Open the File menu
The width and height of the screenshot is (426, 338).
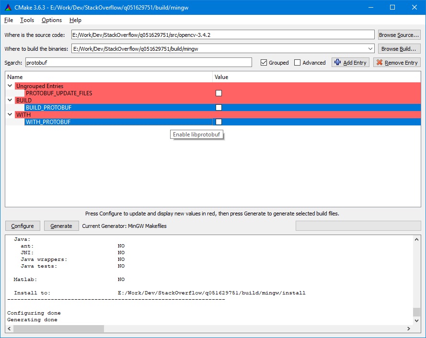(x=9, y=20)
